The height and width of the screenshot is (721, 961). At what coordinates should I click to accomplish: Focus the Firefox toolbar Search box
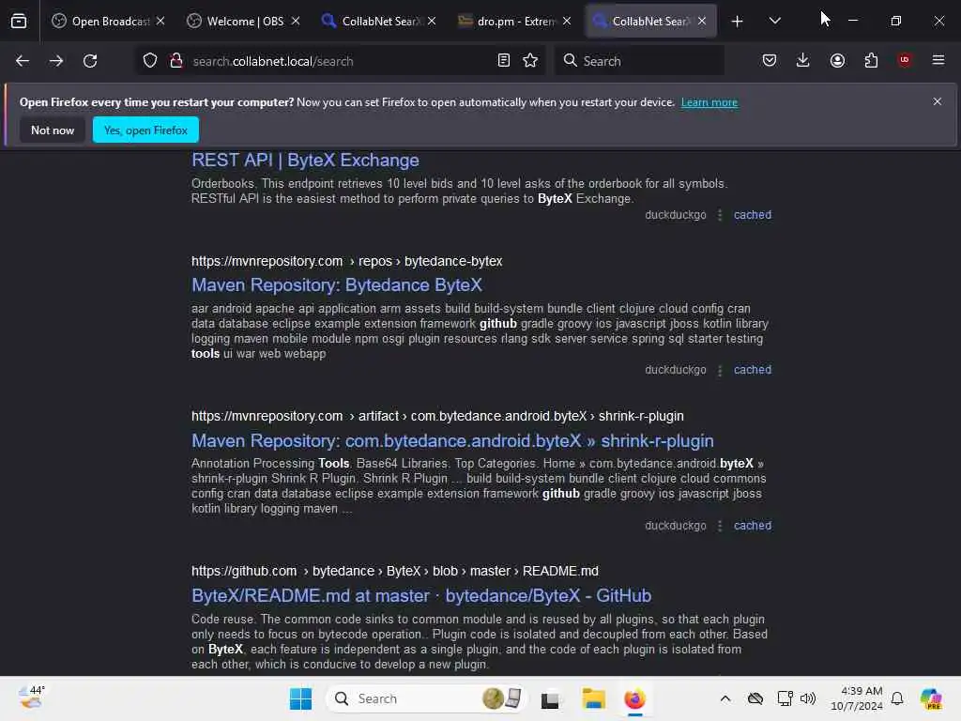click(x=639, y=61)
